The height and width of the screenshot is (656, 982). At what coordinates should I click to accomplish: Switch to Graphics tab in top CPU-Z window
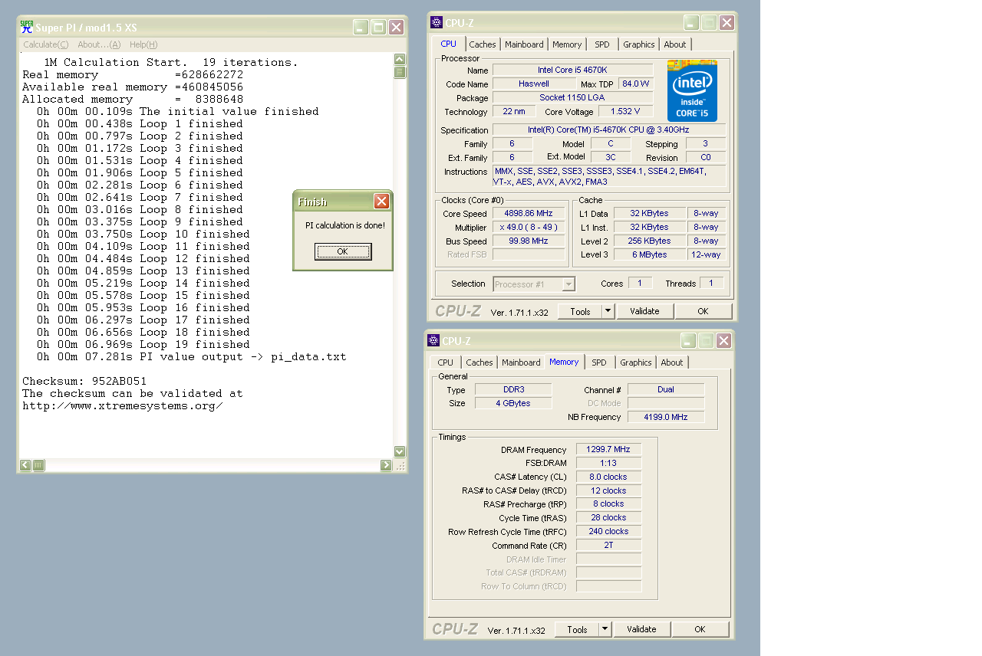[638, 44]
